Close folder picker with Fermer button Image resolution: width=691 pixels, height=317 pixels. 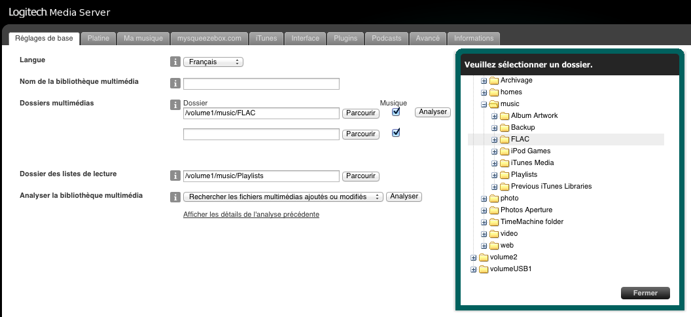(645, 293)
